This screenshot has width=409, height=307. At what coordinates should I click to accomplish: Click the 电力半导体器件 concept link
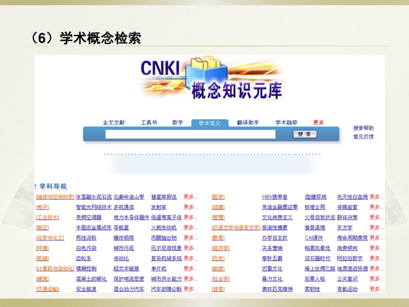click(131, 217)
